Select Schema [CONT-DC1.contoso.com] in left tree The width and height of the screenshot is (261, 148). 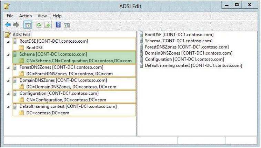(53, 54)
